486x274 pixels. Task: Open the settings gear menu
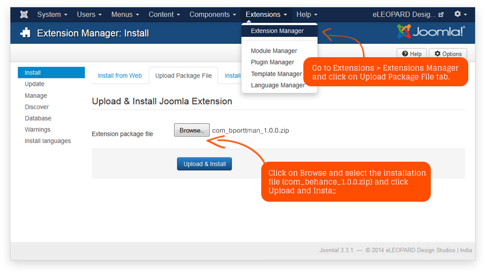tap(460, 15)
